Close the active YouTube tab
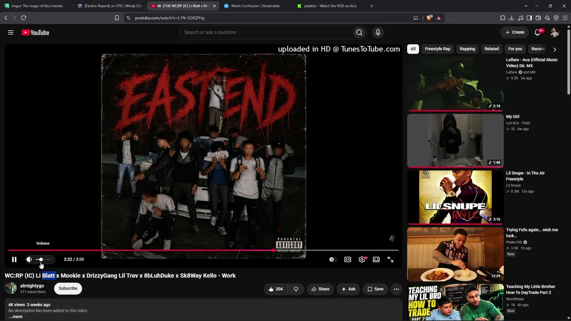The height and width of the screenshot is (321, 571). (214, 6)
